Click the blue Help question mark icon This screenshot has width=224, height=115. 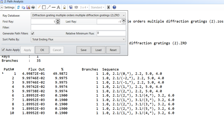[x=114, y=7]
